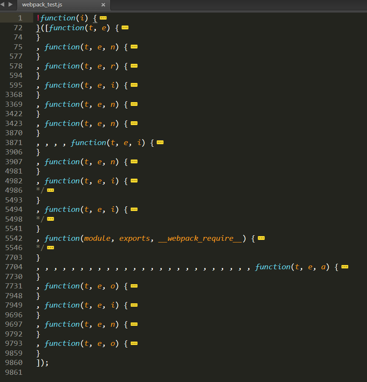367x382 pixels.
Task: Unfold the function on line 7949
Action: pos(134,305)
